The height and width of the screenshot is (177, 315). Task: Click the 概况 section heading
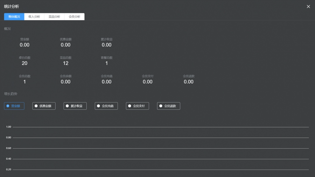pos(7,29)
